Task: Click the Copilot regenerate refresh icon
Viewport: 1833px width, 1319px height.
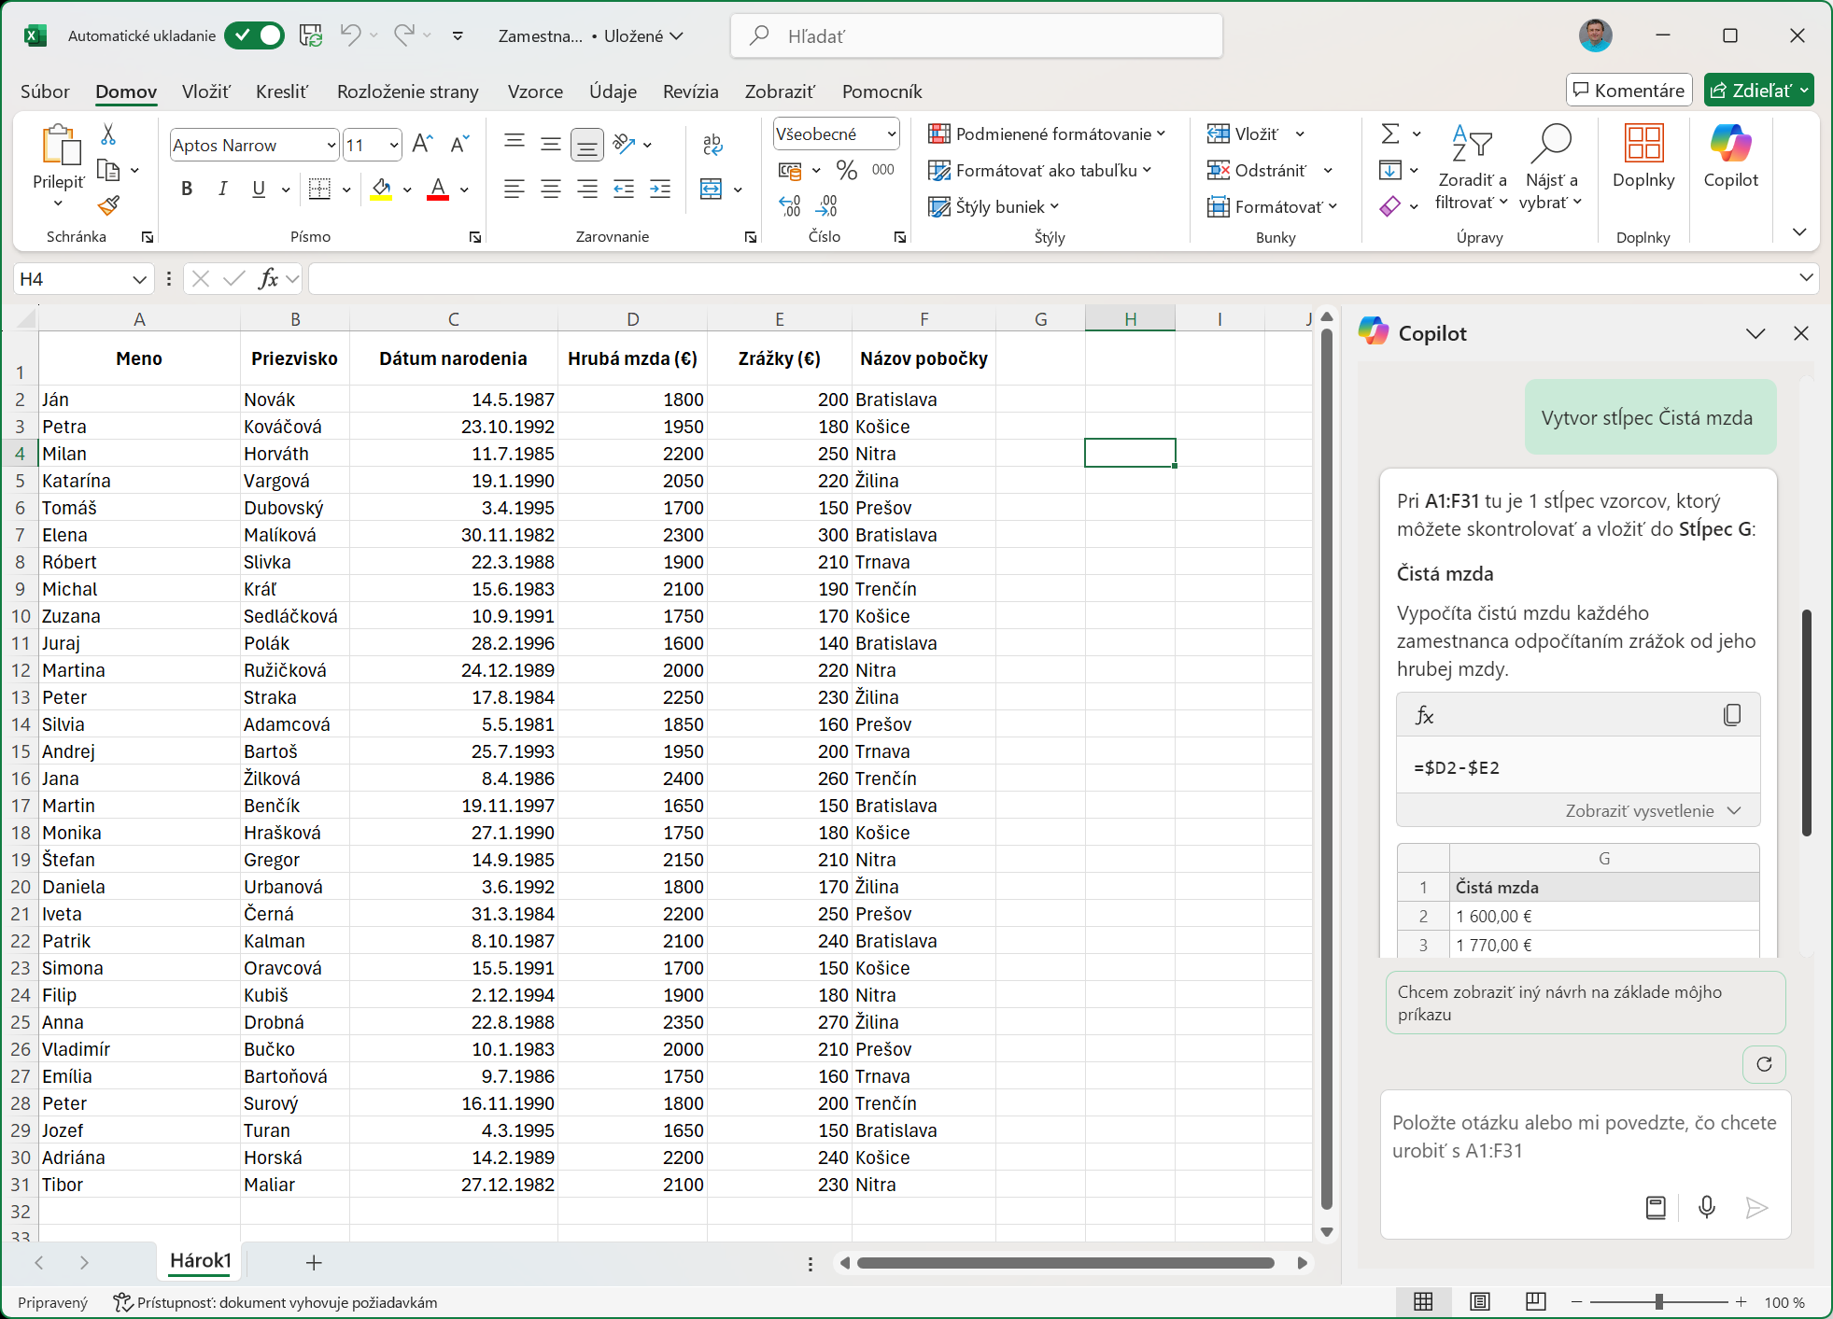Action: tap(1763, 1064)
